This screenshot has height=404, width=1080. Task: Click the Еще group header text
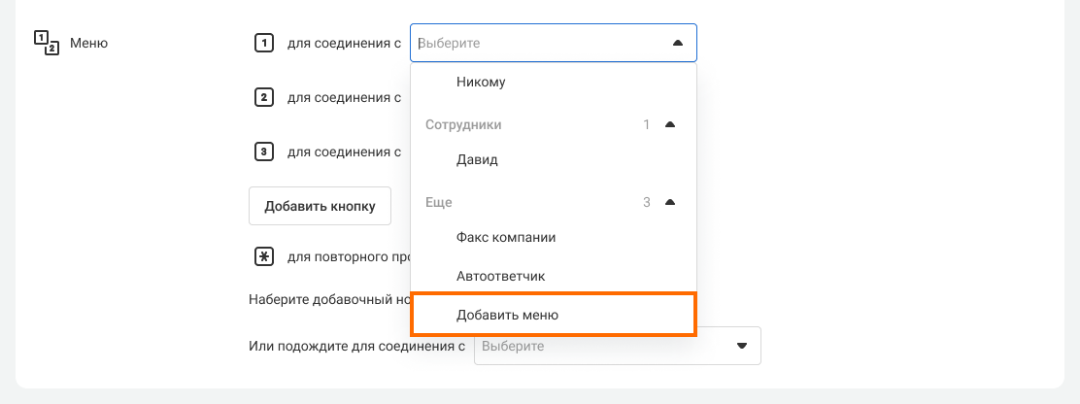(x=439, y=203)
